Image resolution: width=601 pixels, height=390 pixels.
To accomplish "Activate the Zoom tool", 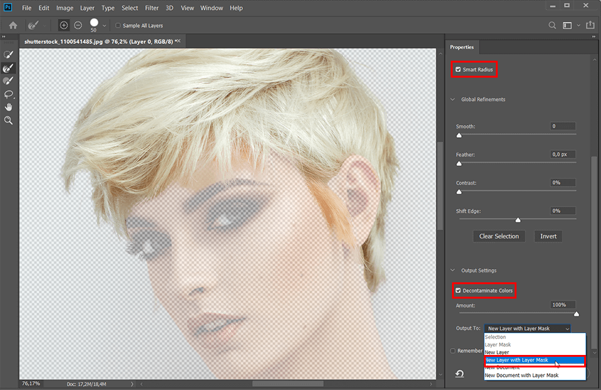I will click(x=8, y=120).
